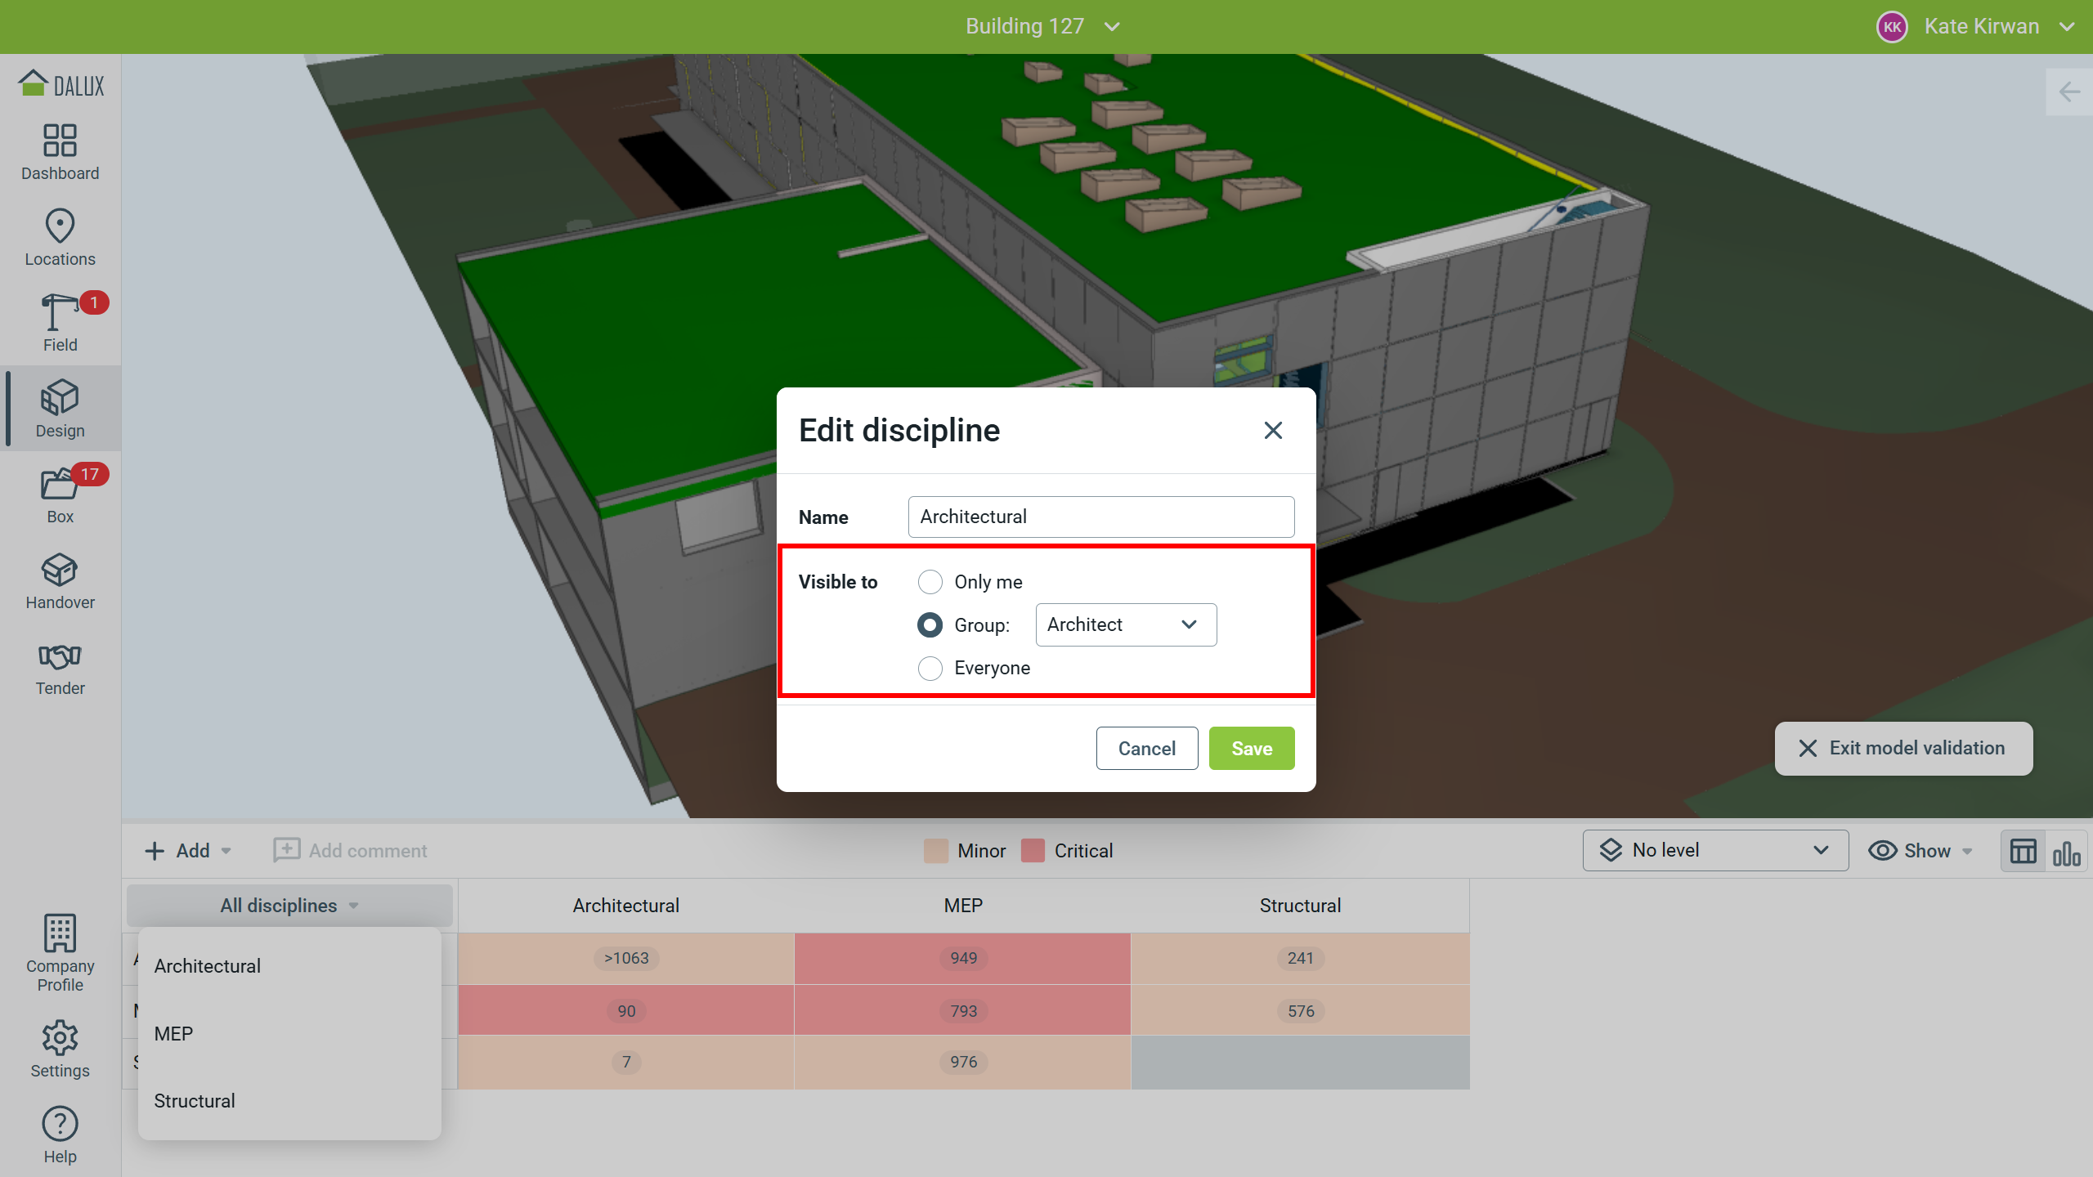The height and width of the screenshot is (1177, 2093).
Task: Open the Box file module
Action: coord(60,495)
